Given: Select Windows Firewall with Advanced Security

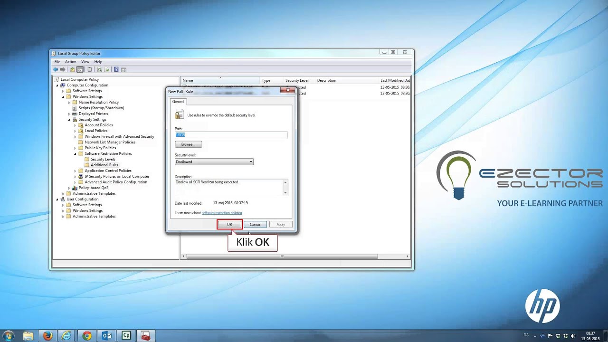Looking at the screenshot, I should coord(119,136).
